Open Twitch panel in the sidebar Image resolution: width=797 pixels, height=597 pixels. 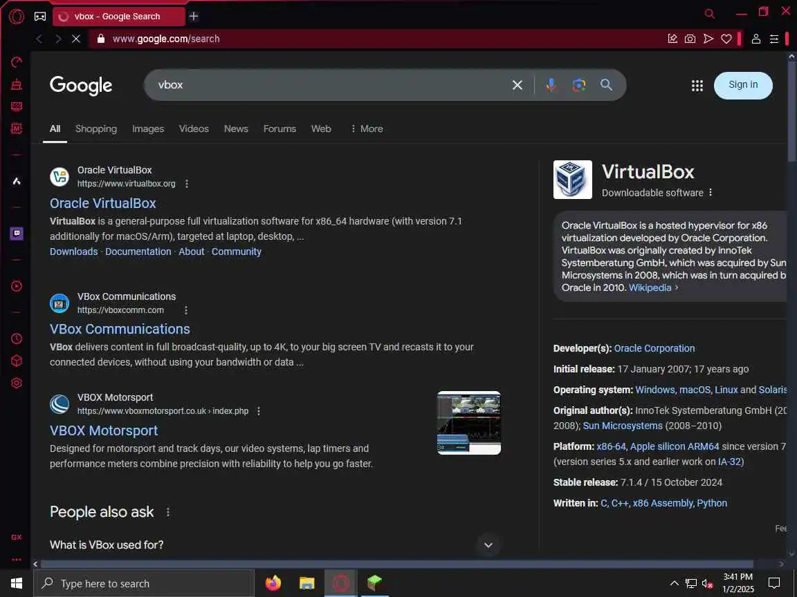[x=17, y=234]
